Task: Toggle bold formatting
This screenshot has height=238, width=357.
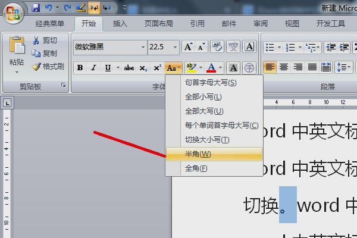Action: [x=80, y=68]
